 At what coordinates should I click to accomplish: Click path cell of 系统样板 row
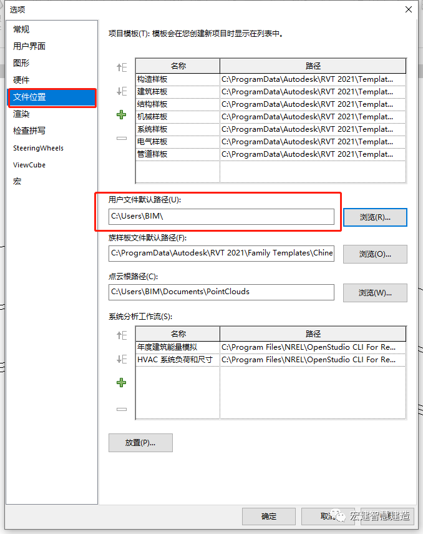[x=313, y=129]
